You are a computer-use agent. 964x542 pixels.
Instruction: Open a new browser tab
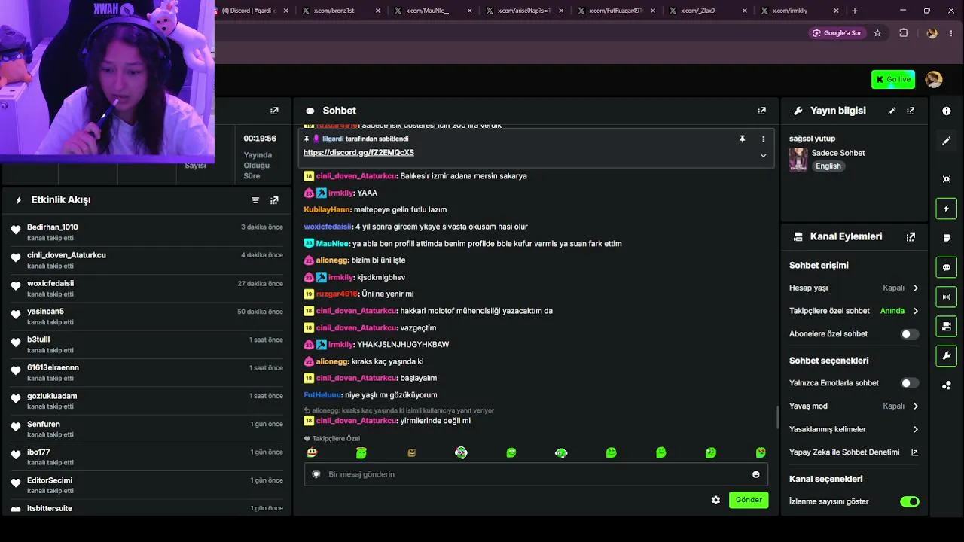coord(854,11)
